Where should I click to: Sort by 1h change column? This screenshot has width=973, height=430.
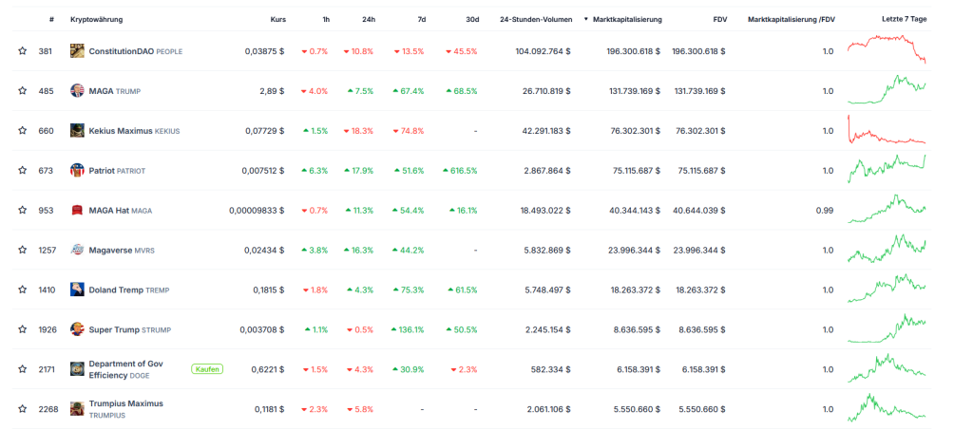pos(326,19)
